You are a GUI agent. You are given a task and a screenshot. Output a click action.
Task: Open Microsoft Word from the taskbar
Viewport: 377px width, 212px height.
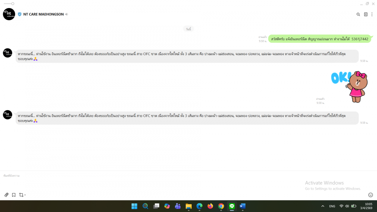(243, 206)
